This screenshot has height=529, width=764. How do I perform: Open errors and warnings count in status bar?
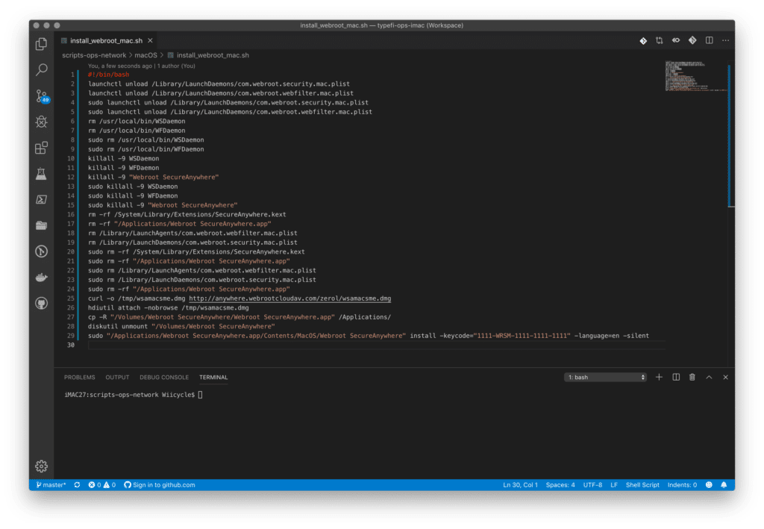tap(101, 485)
